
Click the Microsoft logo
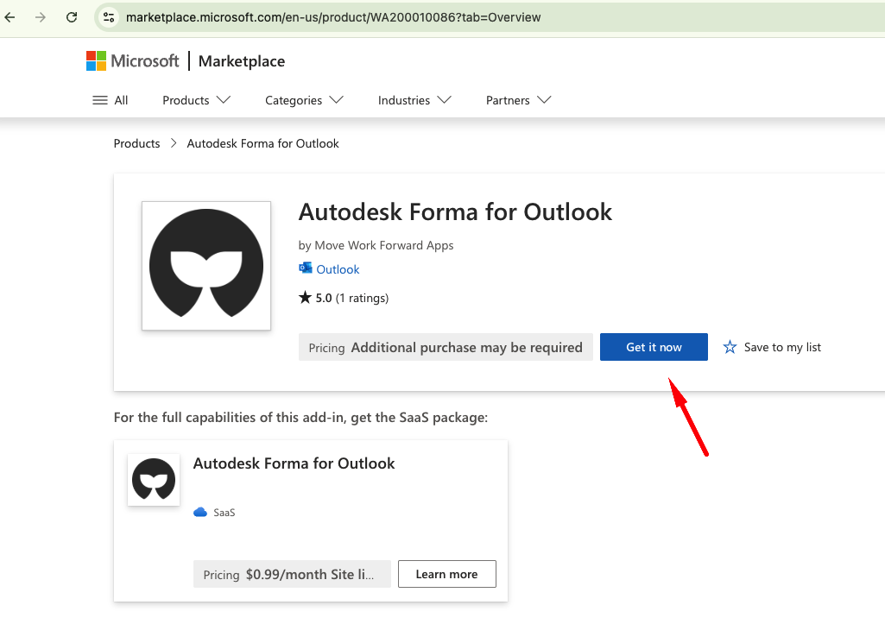click(x=132, y=61)
